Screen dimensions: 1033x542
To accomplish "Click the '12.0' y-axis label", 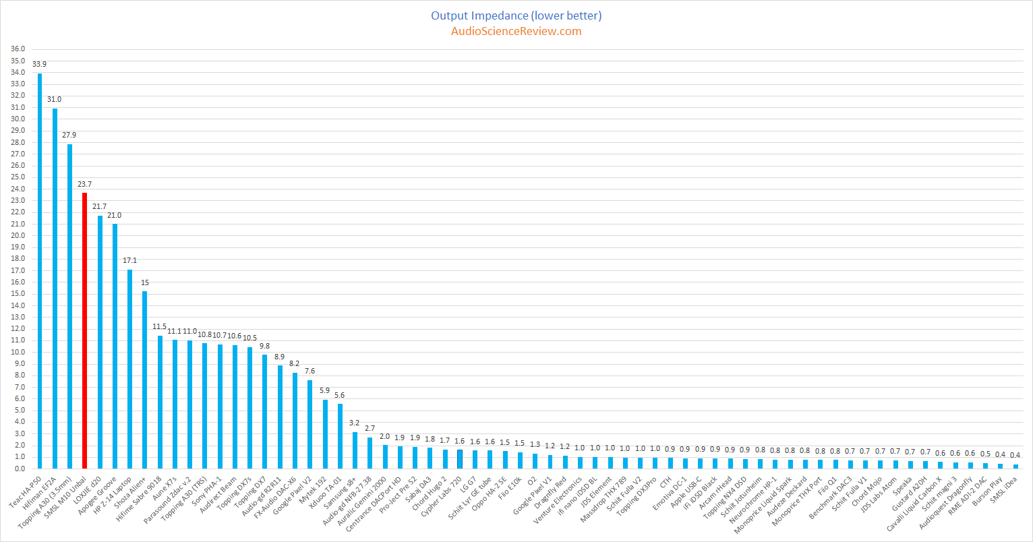I will pyautogui.click(x=17, y=329).
